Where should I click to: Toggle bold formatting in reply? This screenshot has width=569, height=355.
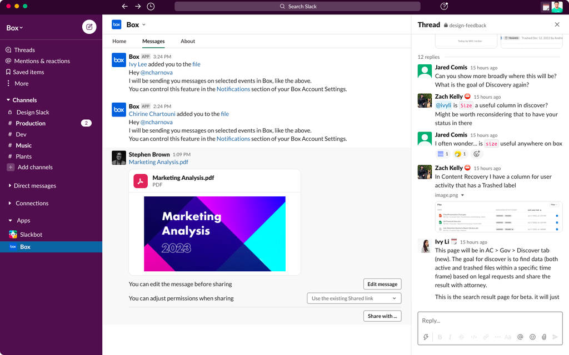[440, 337]
